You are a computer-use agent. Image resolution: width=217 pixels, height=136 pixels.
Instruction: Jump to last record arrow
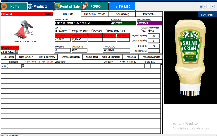click(x=213, y=7)
